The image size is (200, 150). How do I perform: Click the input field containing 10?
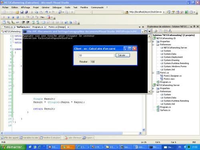[96, 55]
